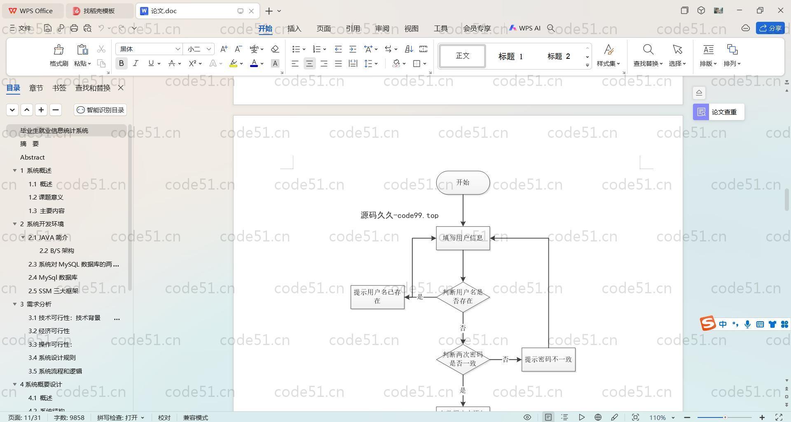The width and height of the screenshot is (791, 422).
Task: Click the Align Left icon
Action: click(x=295, y=63)
